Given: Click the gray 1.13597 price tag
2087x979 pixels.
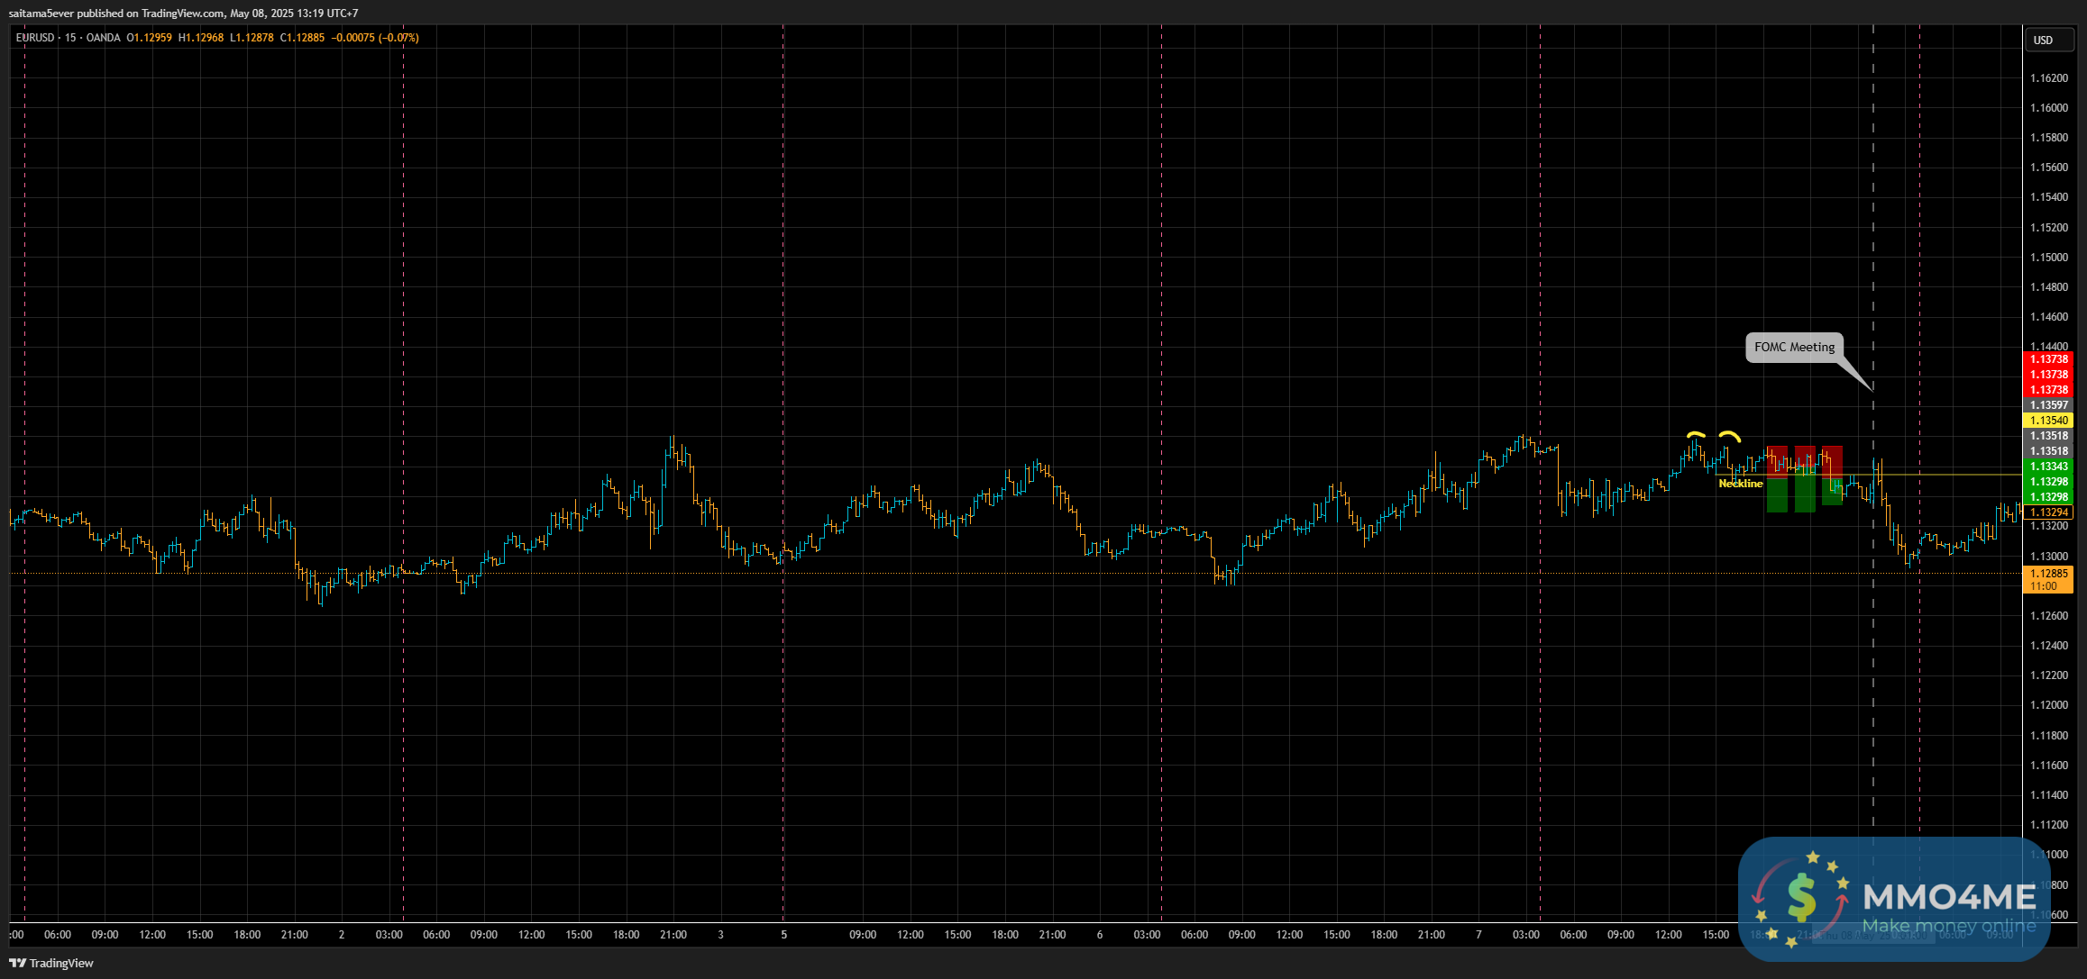Looking at the screenshot, I should click(x=2048, y=405).
